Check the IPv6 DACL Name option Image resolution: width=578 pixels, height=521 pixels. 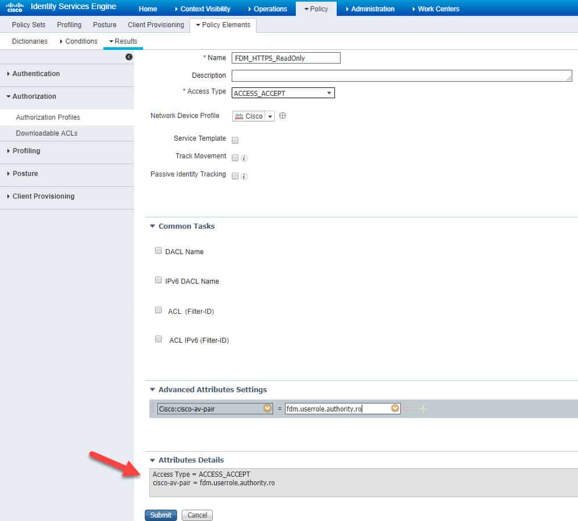(x=158, y=280)
